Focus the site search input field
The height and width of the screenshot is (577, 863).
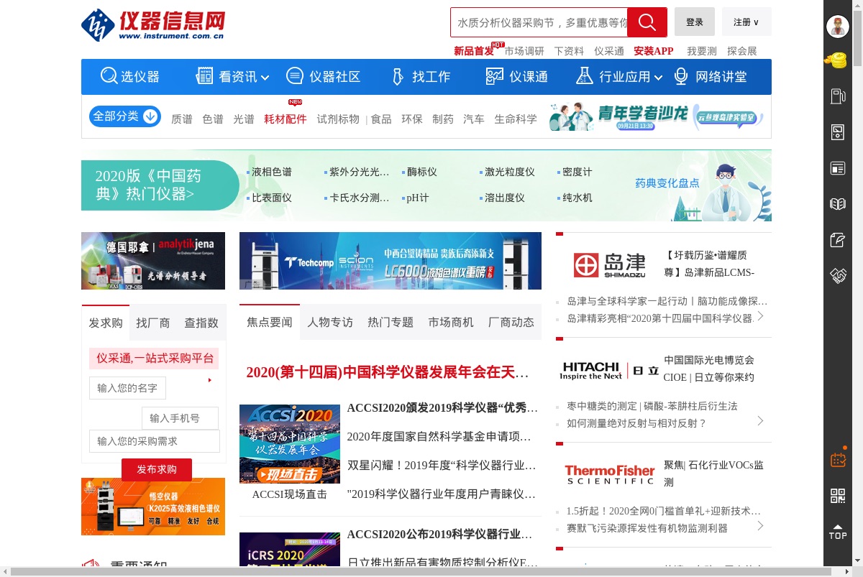(x=539, y=22)
